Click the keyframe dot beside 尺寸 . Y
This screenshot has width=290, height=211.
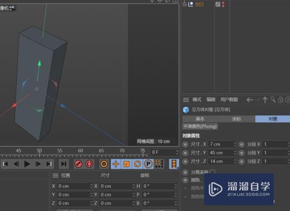(x=185, y=153)
